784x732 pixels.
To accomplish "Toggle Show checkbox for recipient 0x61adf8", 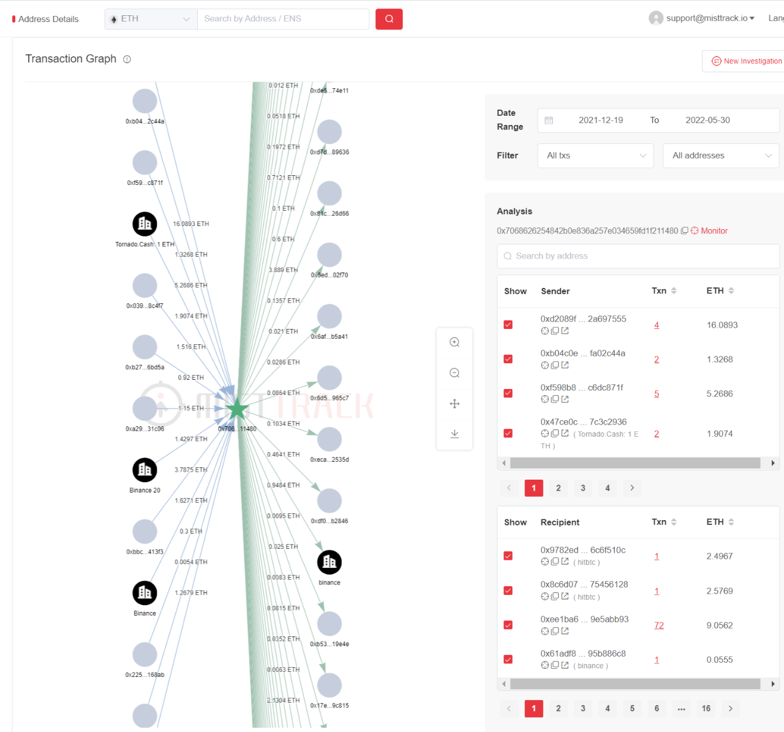I will point(508,659).
